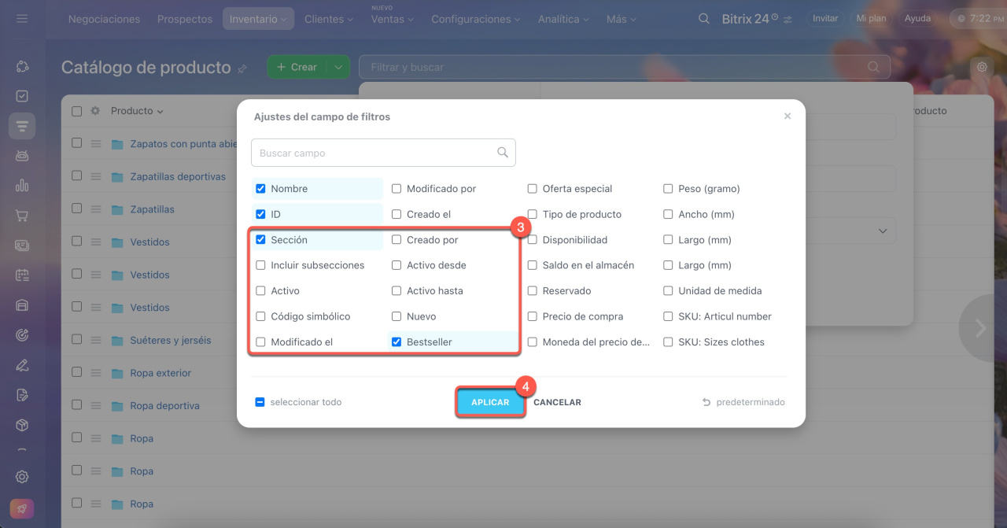1007x528 pixels.
Task: Open the Producto column sort dropdown
Action: pos(137,111)
